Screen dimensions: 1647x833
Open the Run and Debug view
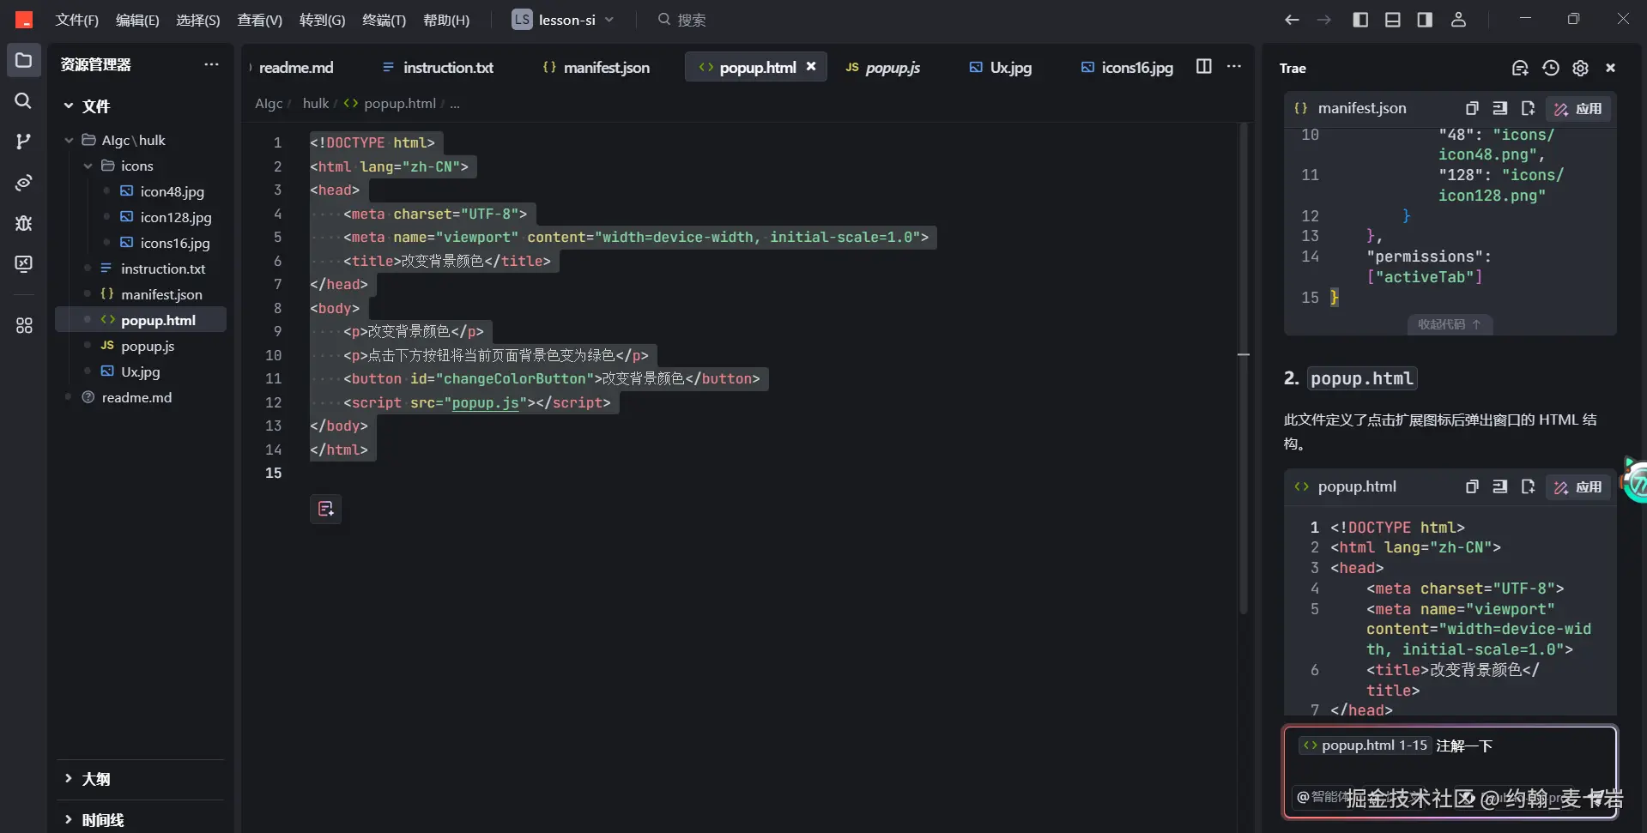pyautogui.click(x=23, y=223)
